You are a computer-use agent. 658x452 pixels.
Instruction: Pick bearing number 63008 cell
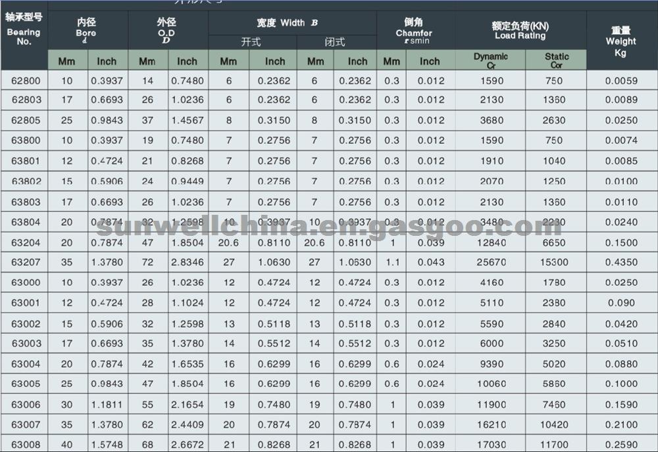pos(25,444)
